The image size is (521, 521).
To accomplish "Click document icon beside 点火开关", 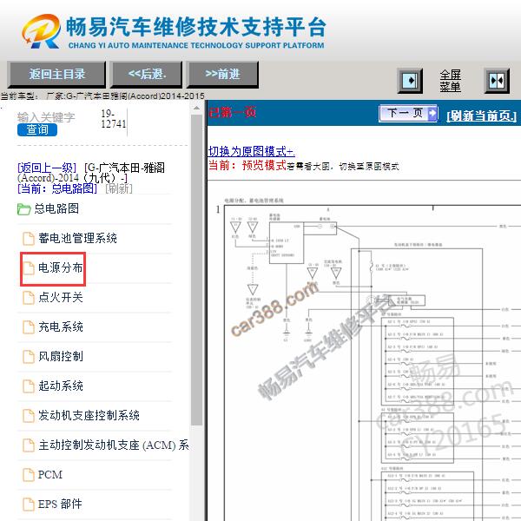I will pyautogui.click(x=29, y=298).
